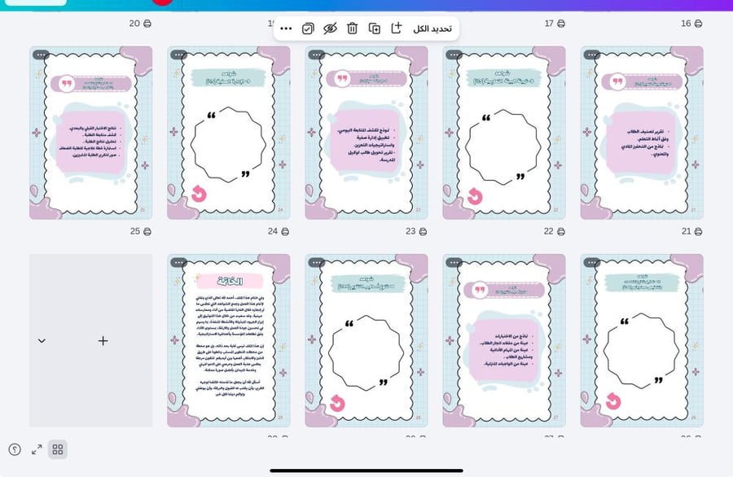Click the trash icon in the top toolbar

352,28
